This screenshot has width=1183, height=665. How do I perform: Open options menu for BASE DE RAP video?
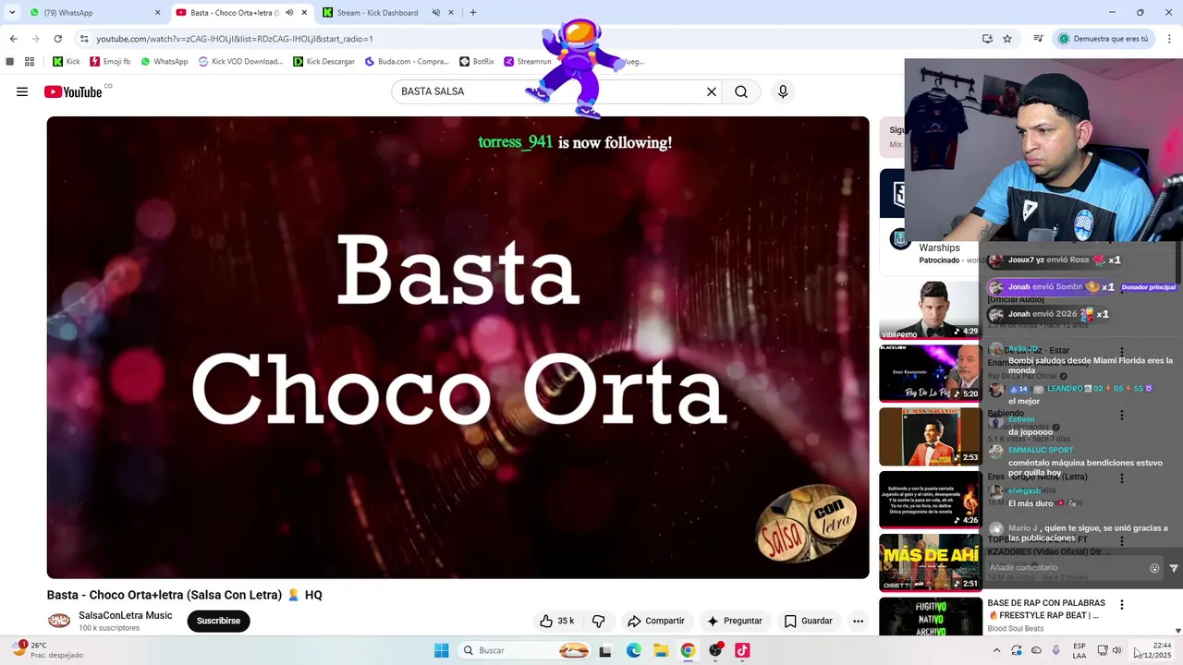click(x=1122, y=605)
